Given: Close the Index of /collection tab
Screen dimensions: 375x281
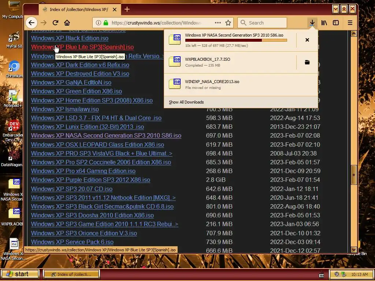Looking at the screenshot, I should pyautogui.click(x=115, y=10).
